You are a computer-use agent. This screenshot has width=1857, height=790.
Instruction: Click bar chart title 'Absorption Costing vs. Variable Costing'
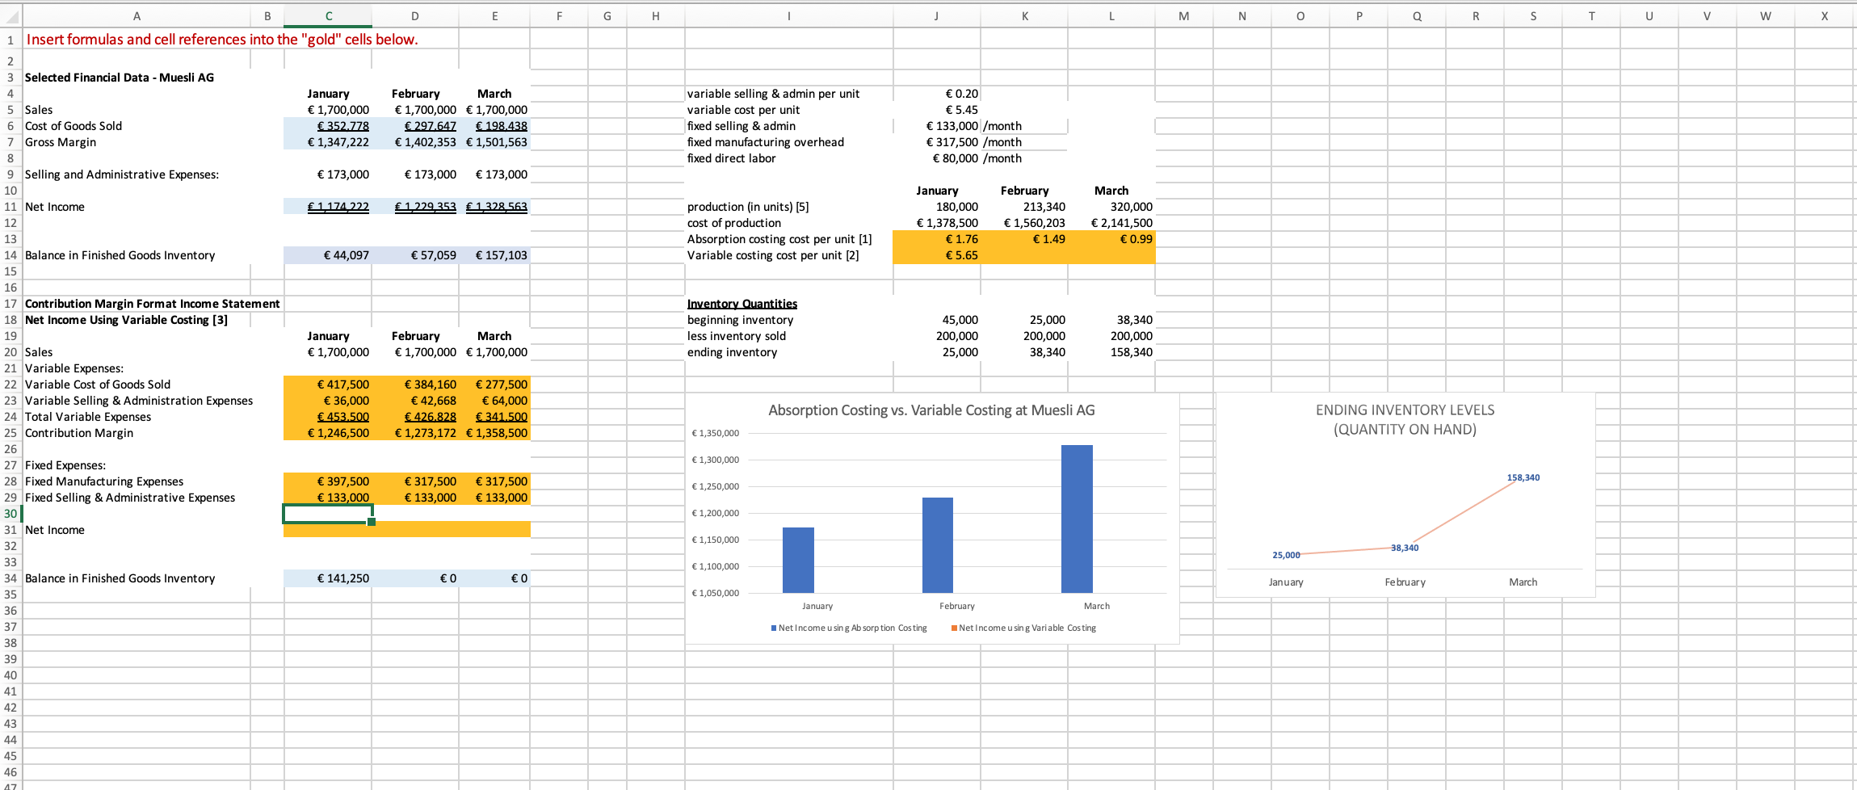tap(931, 410)
